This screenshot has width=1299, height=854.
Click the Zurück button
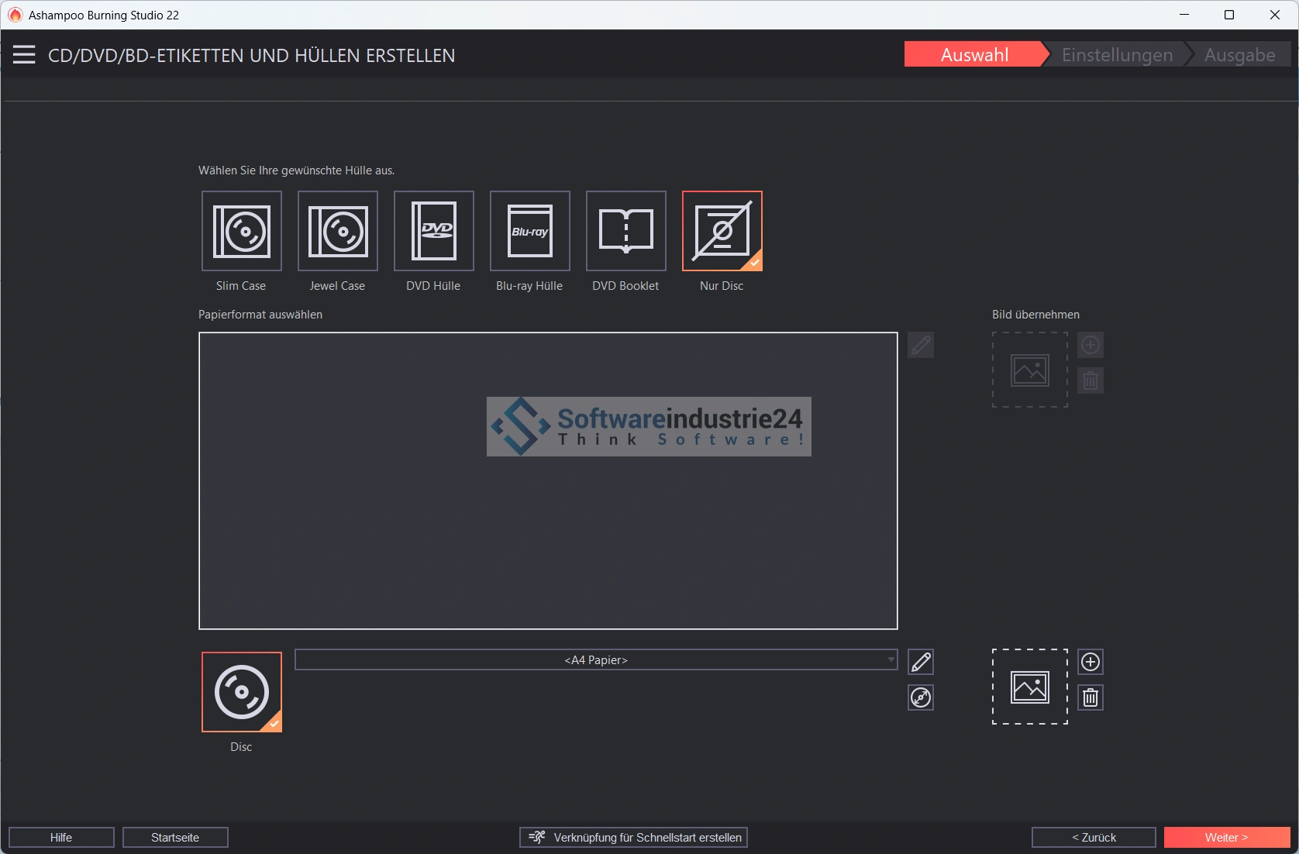(1094, 838)
